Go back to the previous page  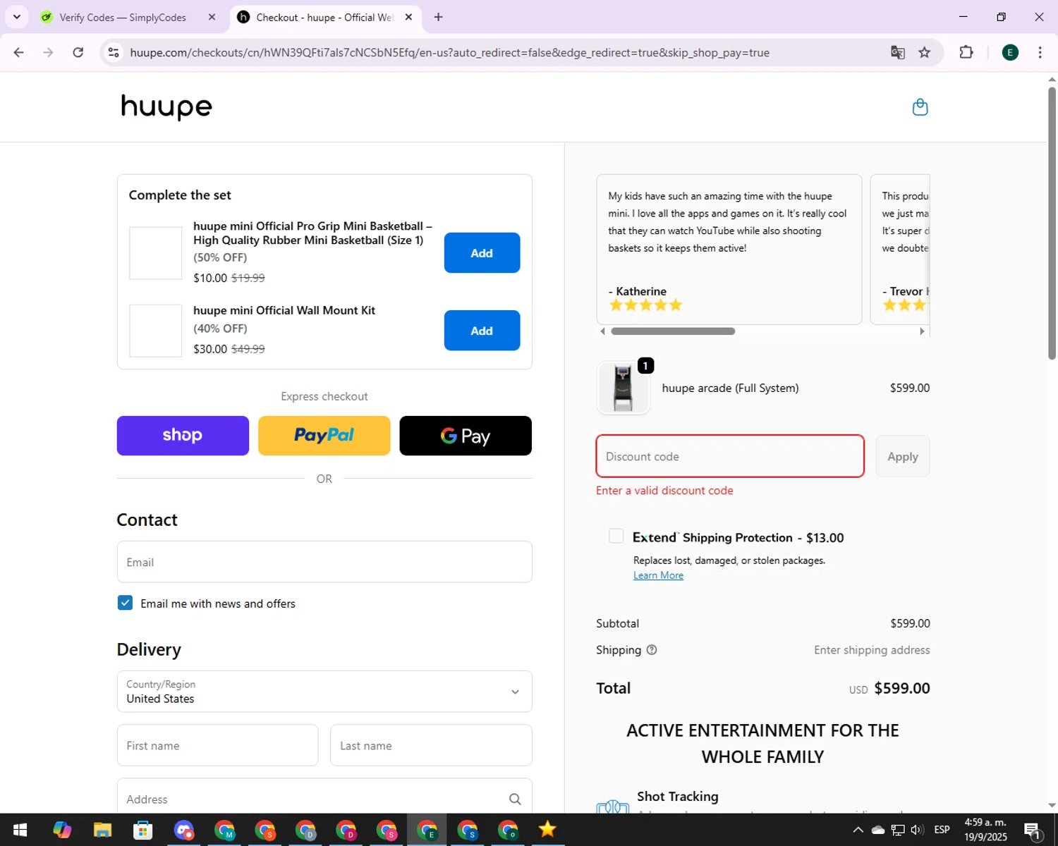click(x=19, y=52)
